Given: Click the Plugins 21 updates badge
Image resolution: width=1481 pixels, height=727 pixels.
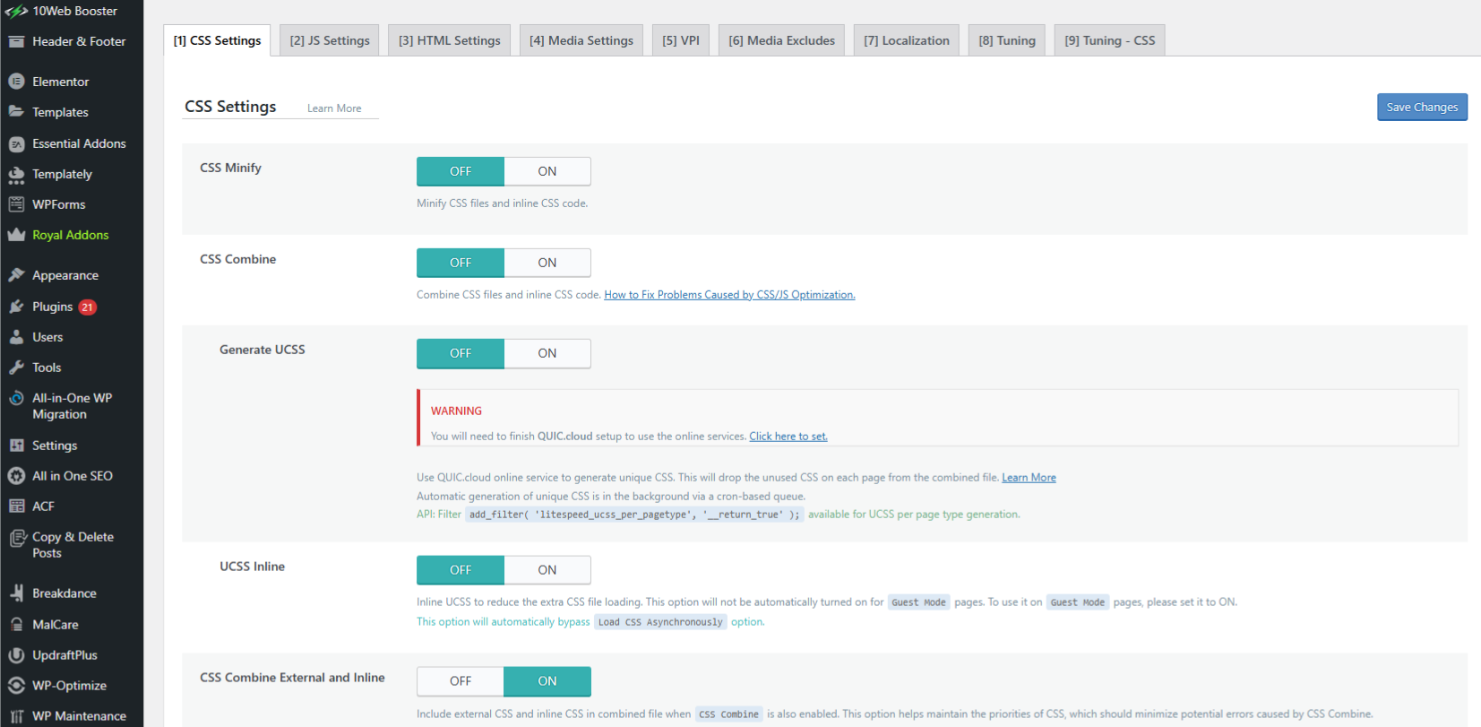Looking at the screenshot, I should tap(87, 307).
